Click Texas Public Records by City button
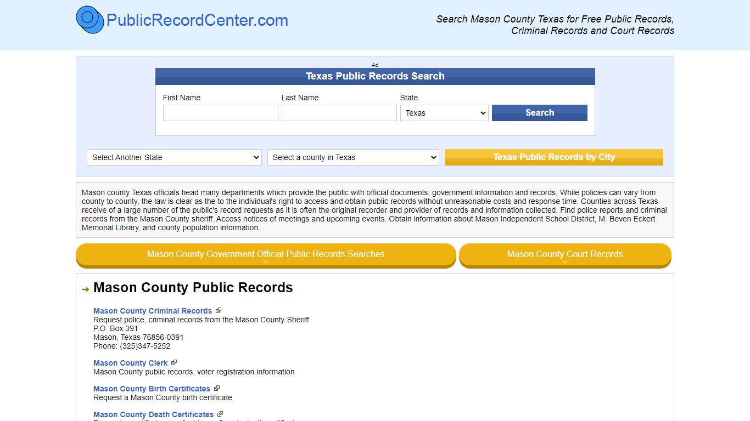The height and width of the screenshot is (421, 750). click(x=554, y=157)
